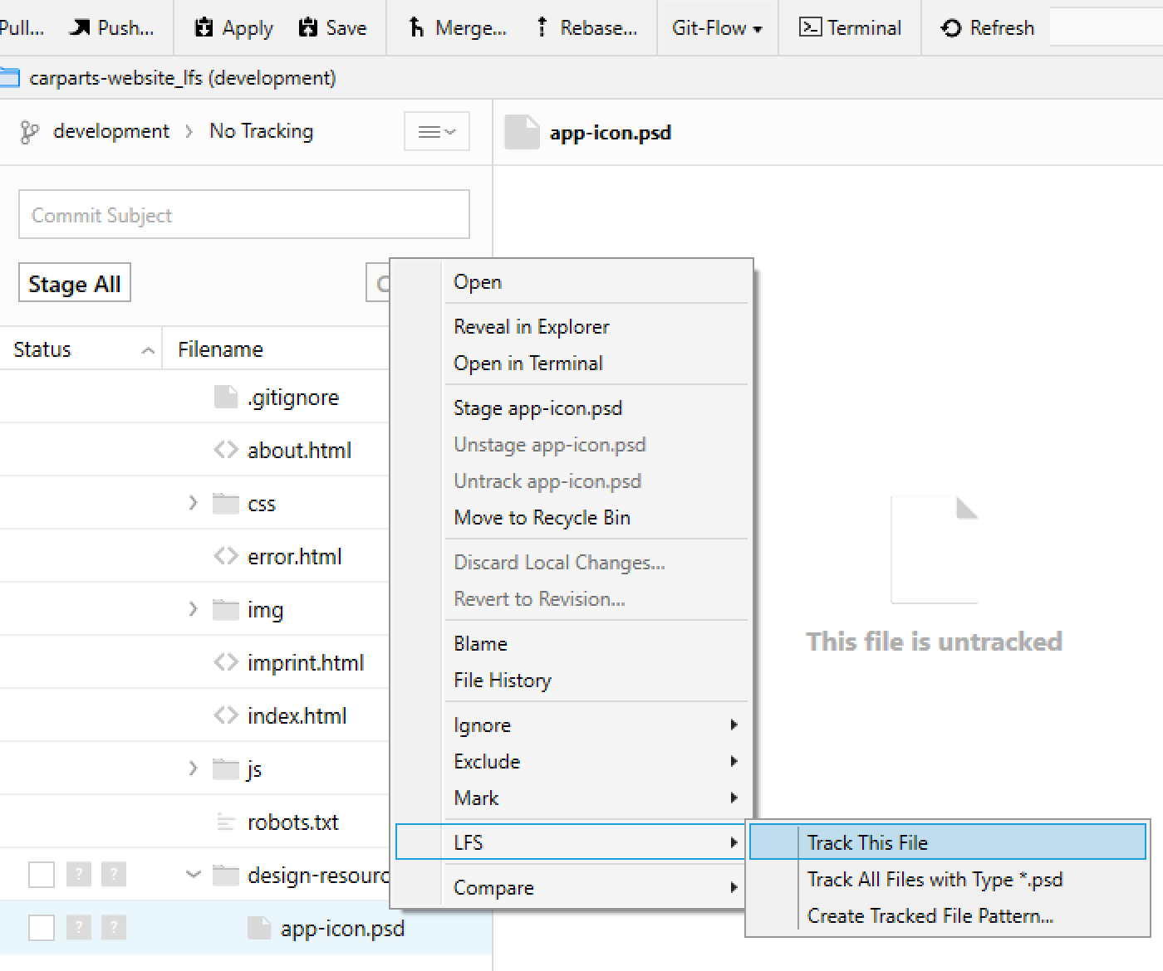Image resolution: width=1163 pixels, height=971 pixels.
Task: Open the Git-Flow dropdown
Action: 716,27
